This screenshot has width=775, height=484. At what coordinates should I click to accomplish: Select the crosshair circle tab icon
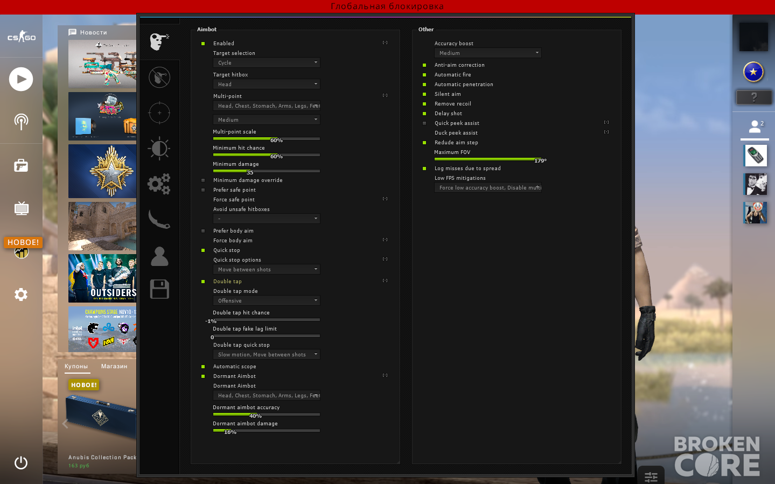click(x=159, y=113)
